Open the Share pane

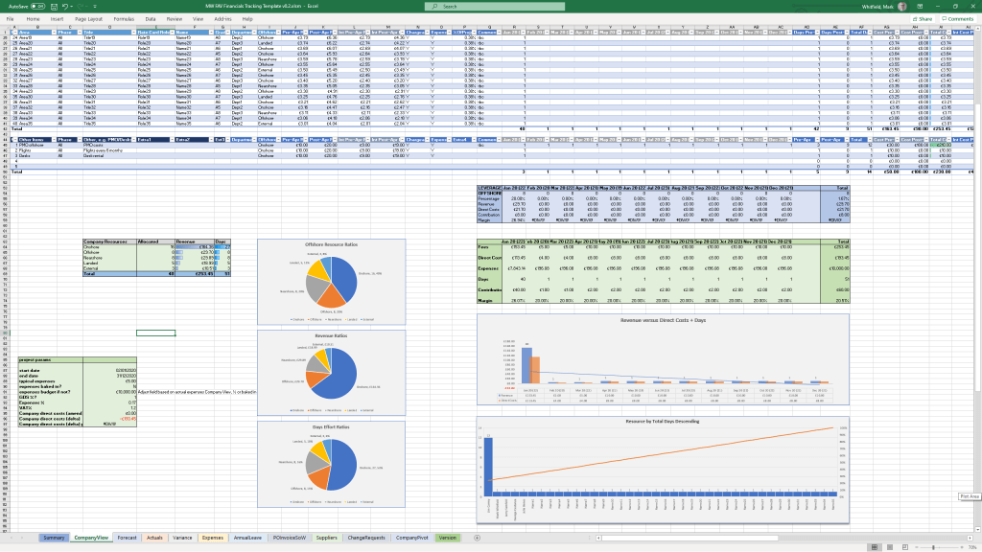pyautogui.click(x=923, y=18)
